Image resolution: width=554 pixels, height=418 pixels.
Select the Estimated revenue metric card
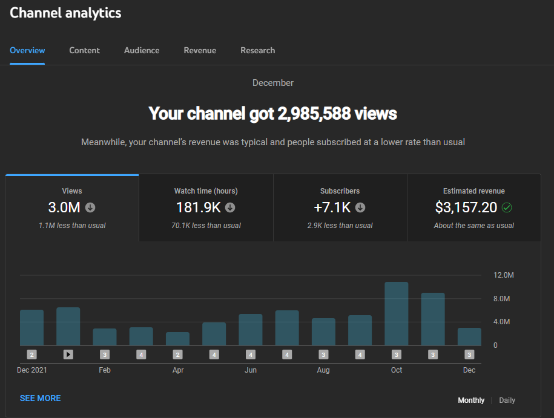click(x=474, y=208)
